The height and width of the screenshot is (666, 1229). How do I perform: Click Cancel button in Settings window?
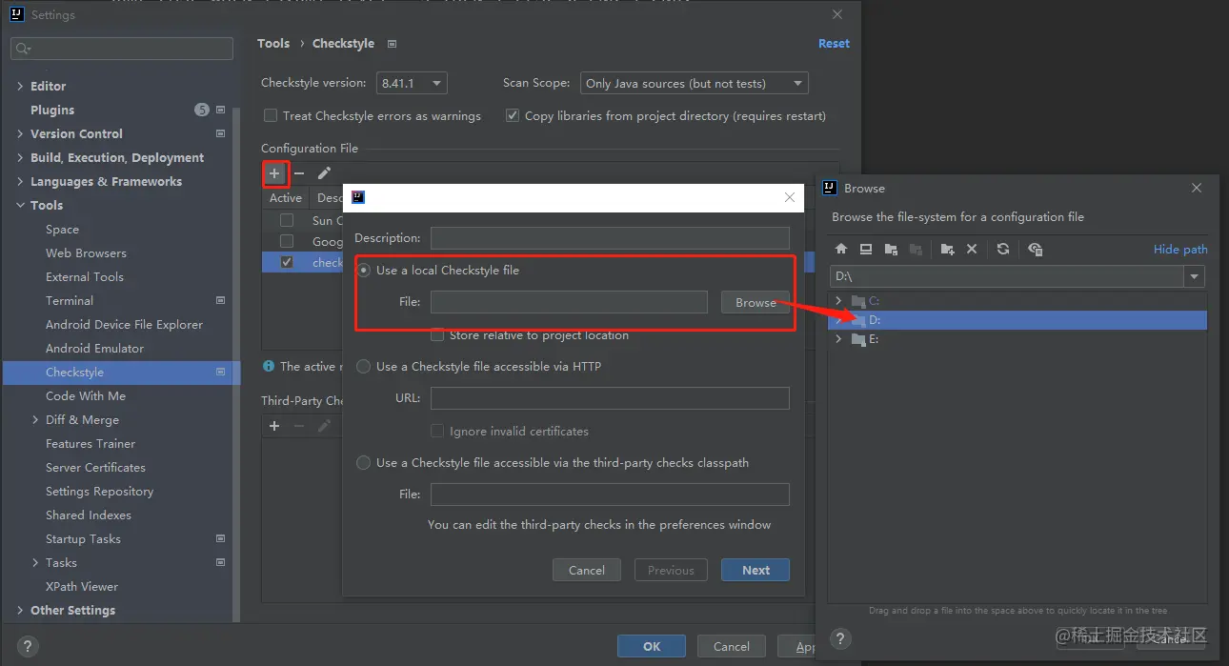pos(732,646)
